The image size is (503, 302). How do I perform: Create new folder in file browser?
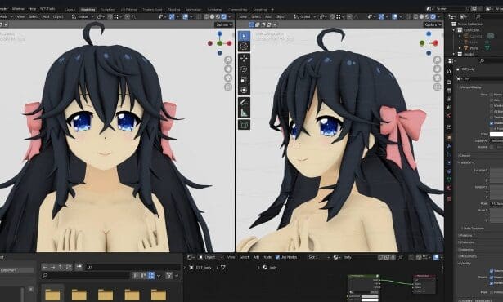pos(79,267)
